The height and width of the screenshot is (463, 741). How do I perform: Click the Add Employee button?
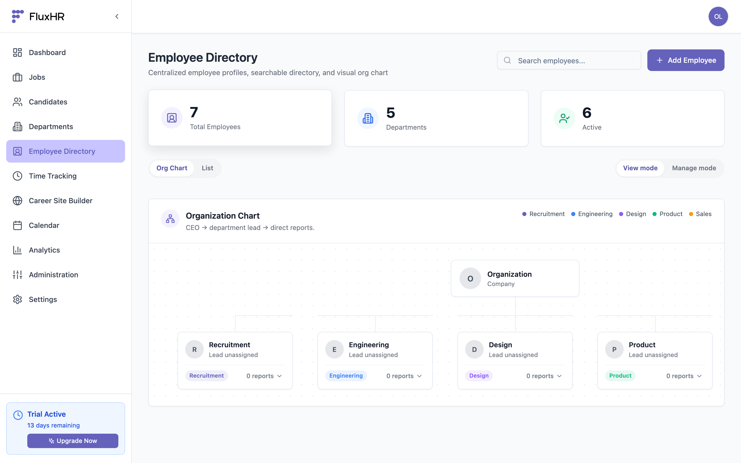click(686, 60)
